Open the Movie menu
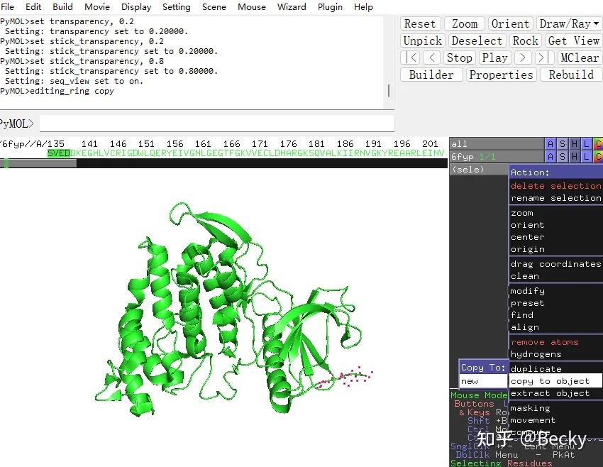This screenshot has width=603, height=467. click(x=97, y=7)
